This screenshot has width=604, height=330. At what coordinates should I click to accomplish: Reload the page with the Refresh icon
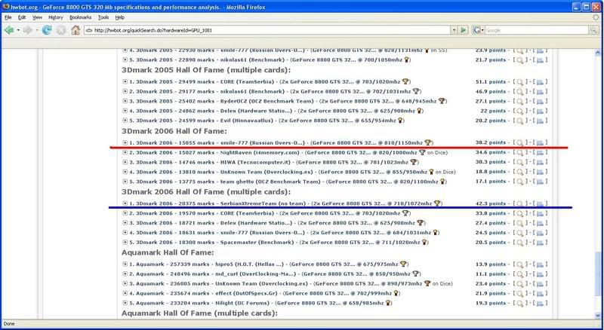[x=47, y=30]
